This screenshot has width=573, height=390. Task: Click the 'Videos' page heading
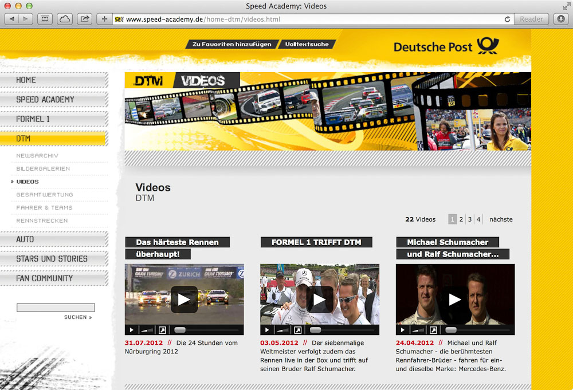tap(153, 187)
